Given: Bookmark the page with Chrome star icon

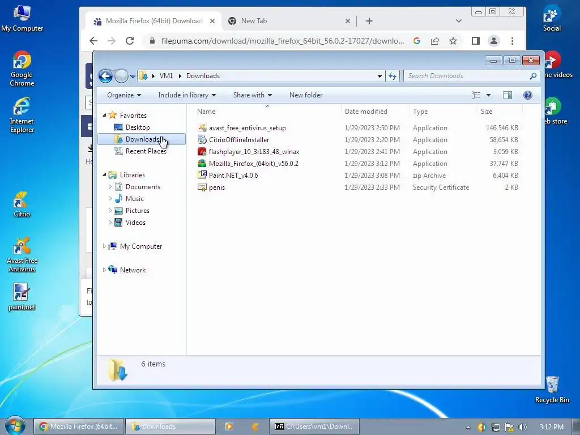Looking at the screenshot, I should pos(453,41).
